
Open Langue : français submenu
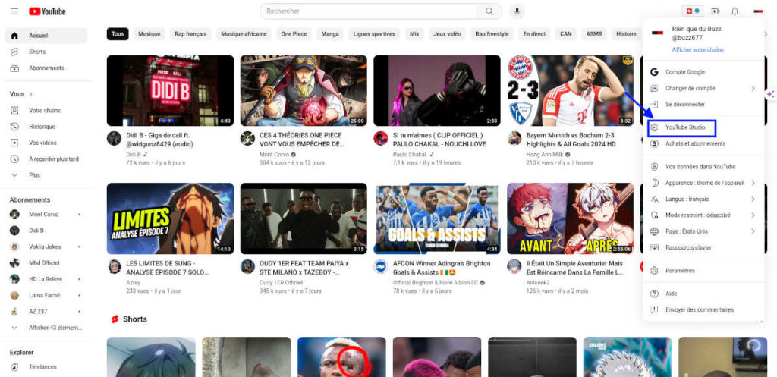(703, 199)
